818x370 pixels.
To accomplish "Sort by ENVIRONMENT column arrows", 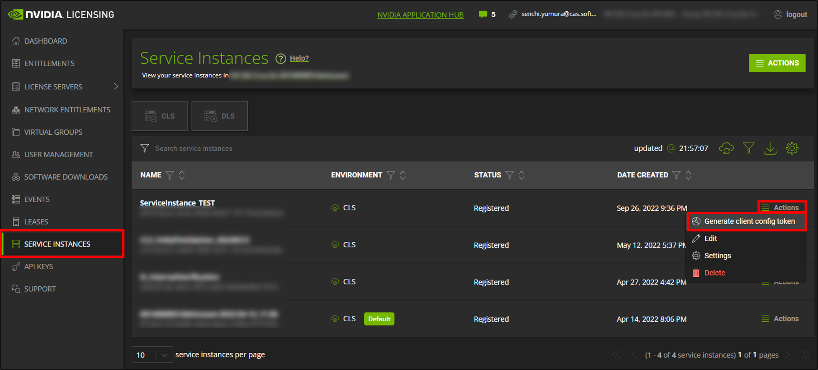I will tap(403, 175).
